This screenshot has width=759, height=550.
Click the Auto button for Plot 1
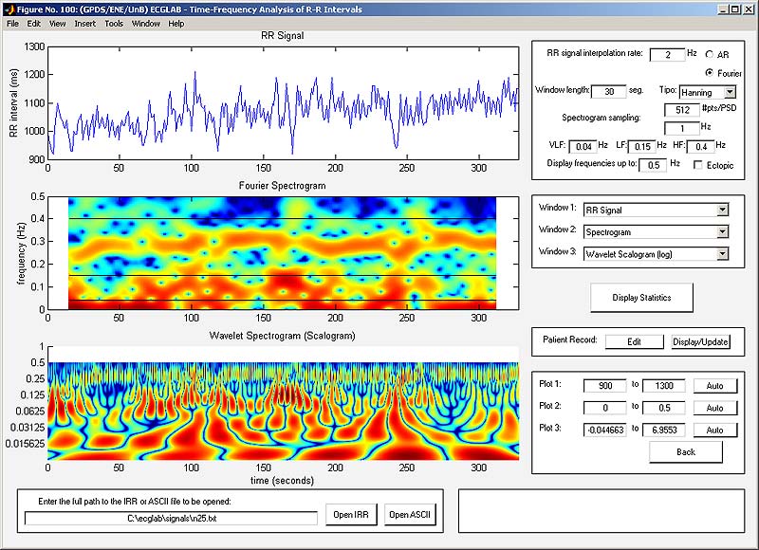[714, 386]
